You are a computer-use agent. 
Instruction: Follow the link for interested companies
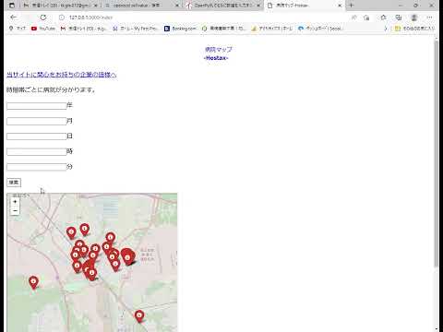[x=62, y=75]
